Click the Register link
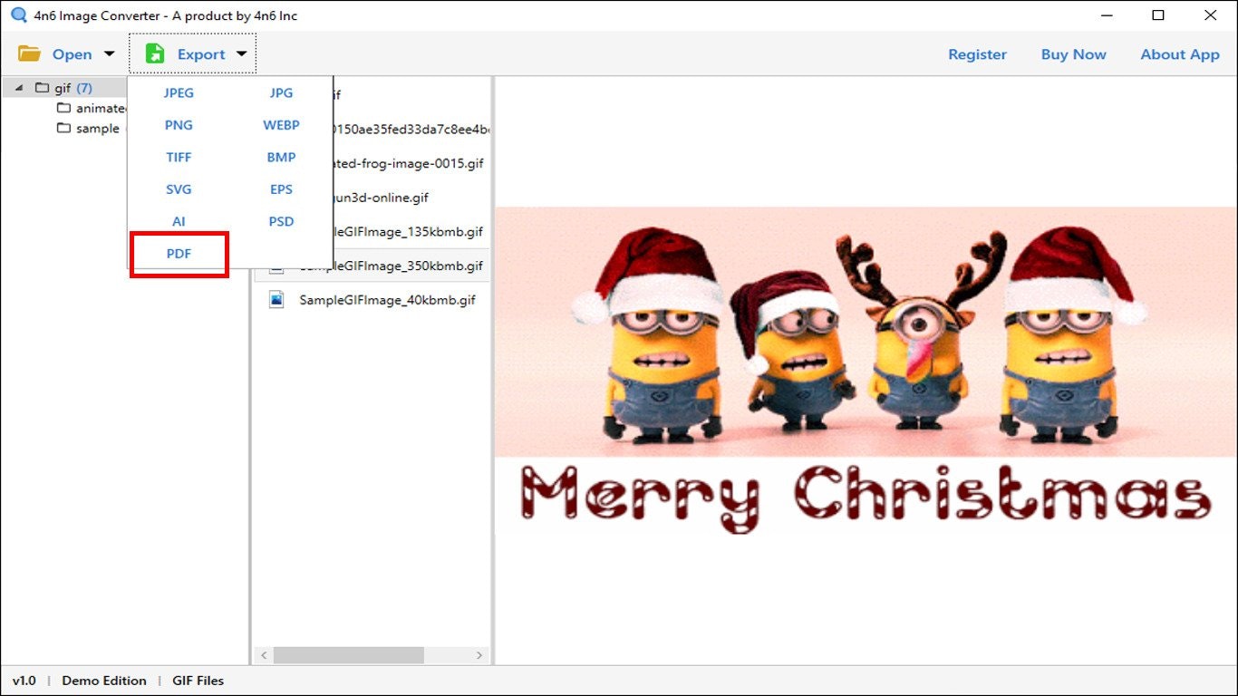 point(977,54)
